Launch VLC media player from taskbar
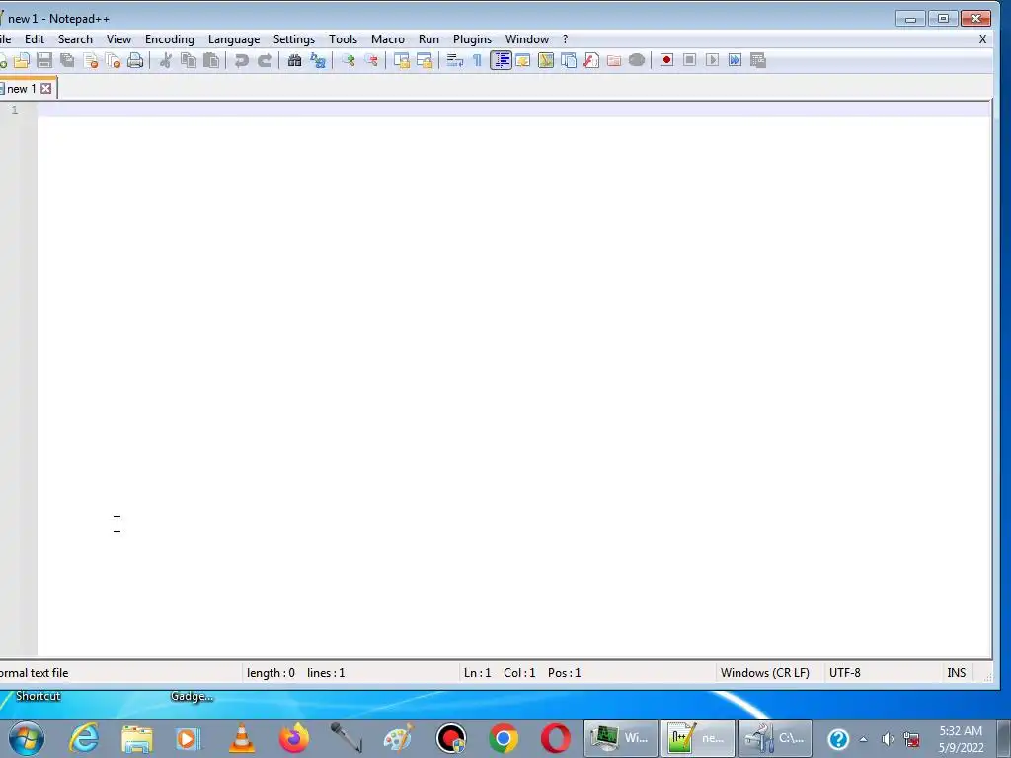This screenshot has width=1011, height=758. tap(242, 738)
